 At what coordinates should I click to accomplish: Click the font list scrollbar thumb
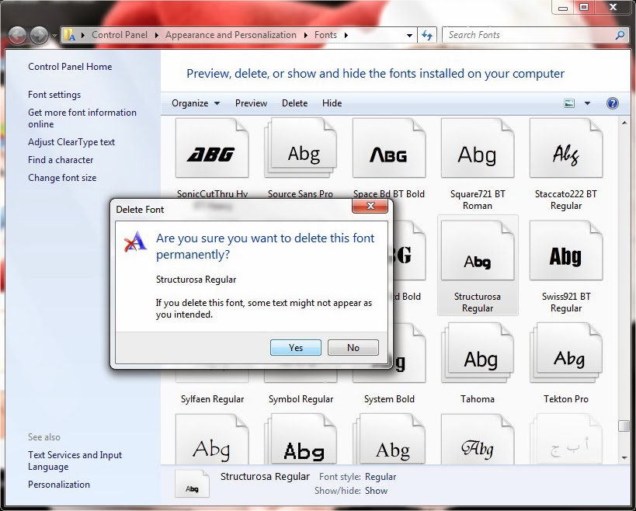[624, 426]
